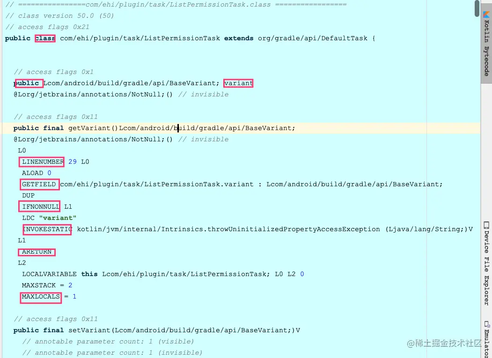This screenshot has width=492, height=358.
Task: Click the vertical scrollbar thumb
Action: tap(477, 8)
